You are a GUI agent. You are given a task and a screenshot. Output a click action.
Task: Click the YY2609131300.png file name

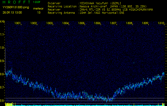click(14, 7)
